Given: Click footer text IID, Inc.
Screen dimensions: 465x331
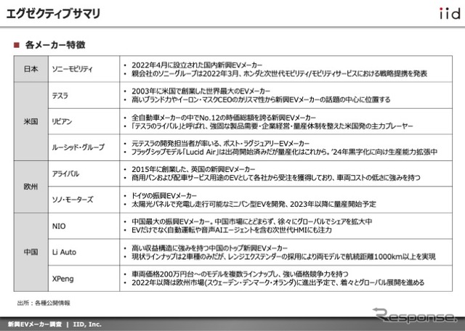Looking at the screenshot, I should [87, 324].
